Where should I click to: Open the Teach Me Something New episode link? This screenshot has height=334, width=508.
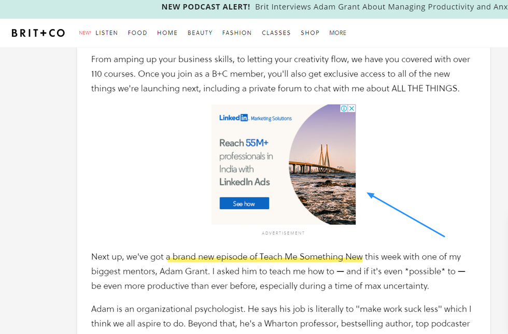coord(267,257)
